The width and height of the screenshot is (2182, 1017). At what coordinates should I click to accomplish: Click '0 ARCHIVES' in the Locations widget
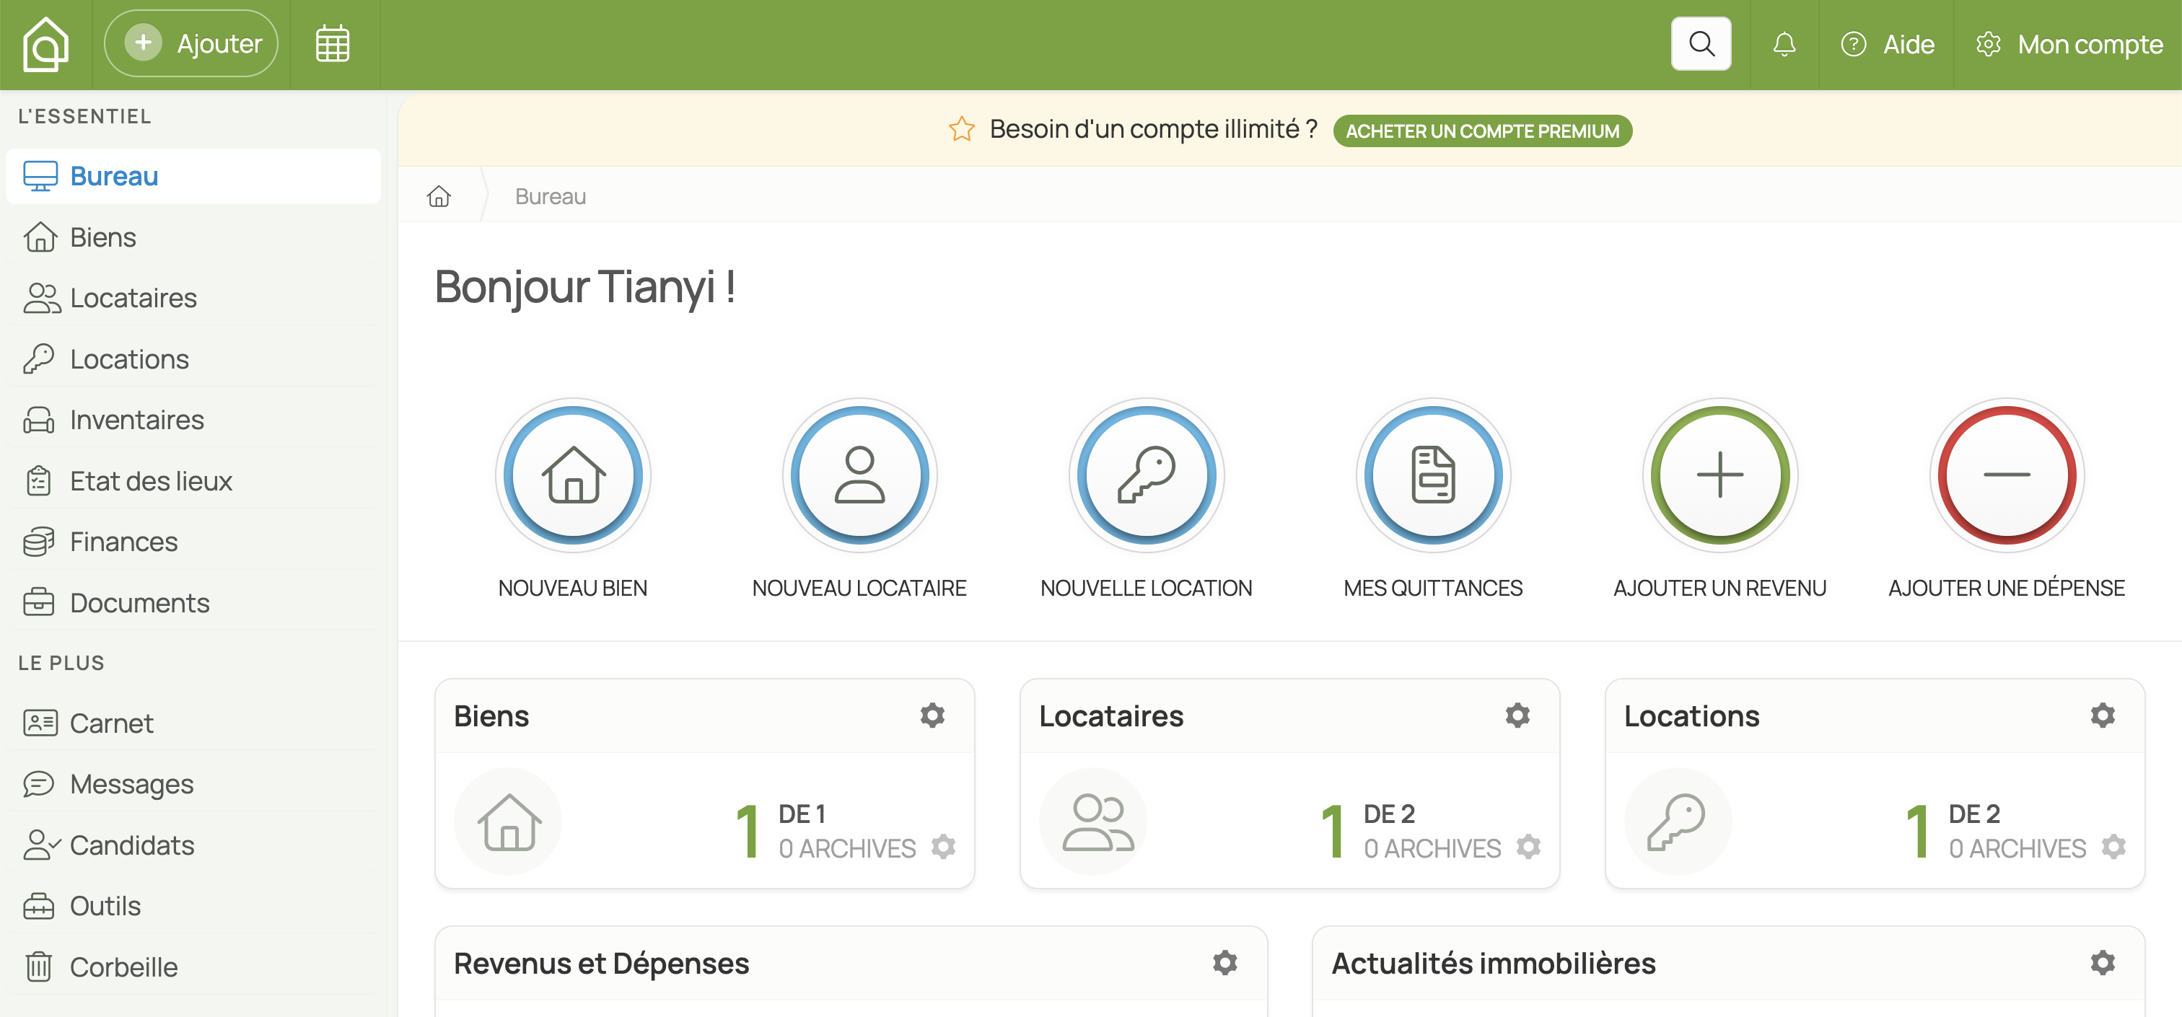point(2017,848)
